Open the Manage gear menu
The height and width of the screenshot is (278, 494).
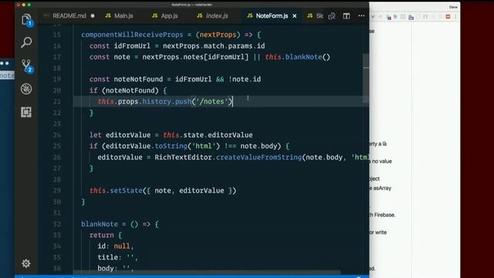click(x=26, y=263)
